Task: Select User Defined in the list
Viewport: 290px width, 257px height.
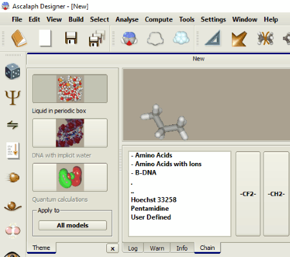Action: 151,217
